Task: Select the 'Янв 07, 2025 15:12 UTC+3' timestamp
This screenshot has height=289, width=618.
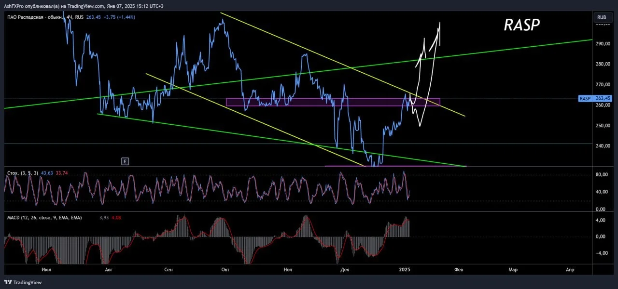Action: (136, 6)
